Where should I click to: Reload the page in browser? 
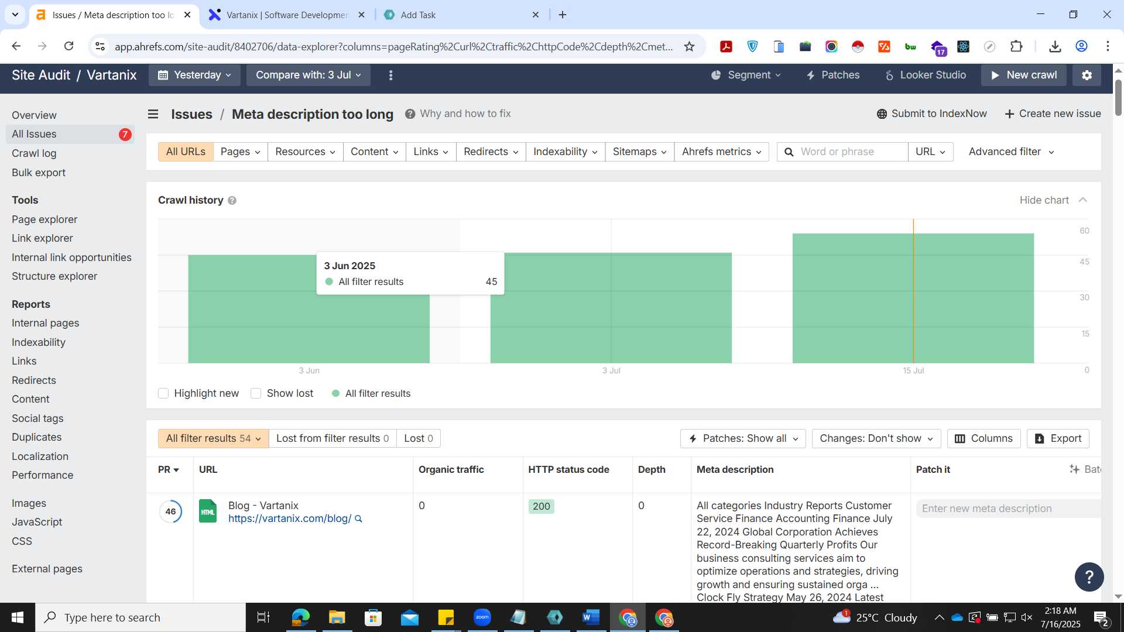[x=68, y=46]
